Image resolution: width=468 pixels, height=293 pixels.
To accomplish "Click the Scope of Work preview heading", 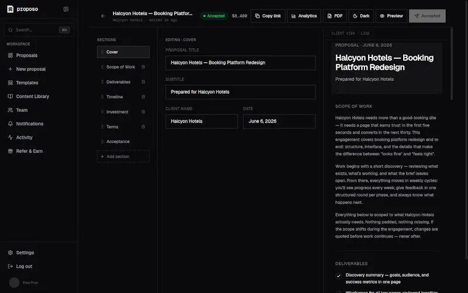I will (x=353, y=107).
